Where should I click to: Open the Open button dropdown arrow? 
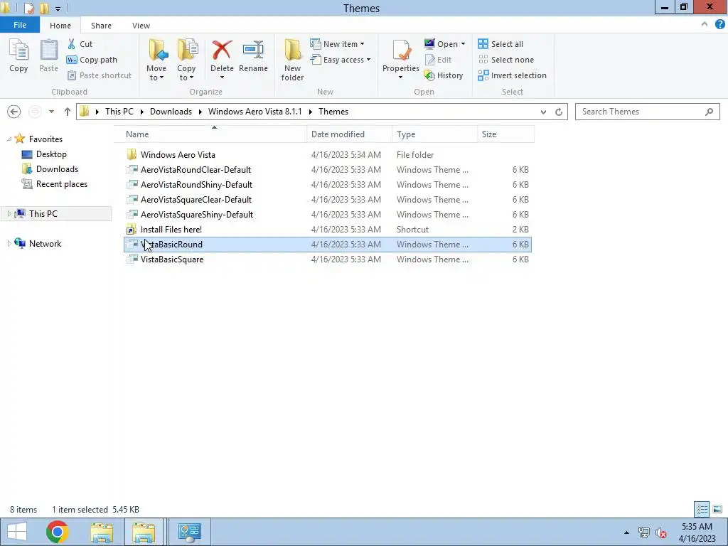[x=463, y=44]
